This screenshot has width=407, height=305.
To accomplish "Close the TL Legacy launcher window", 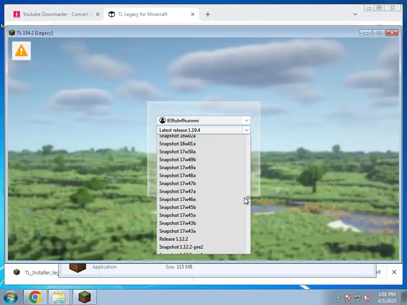I will pos(392,33).
